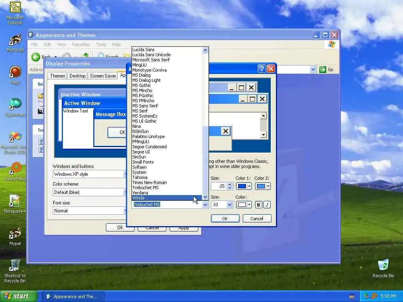The width and height of the screenshot is (403, 302).
Task: Select Lucida Sans Unicode in the list
Action: coord(167,55)
